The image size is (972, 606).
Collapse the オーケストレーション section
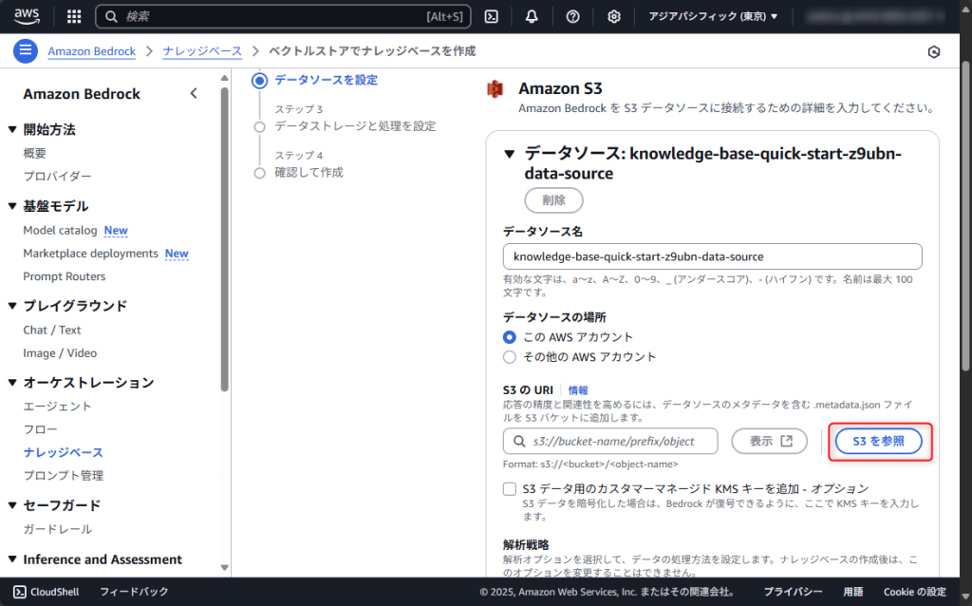[x=11, y=383]
